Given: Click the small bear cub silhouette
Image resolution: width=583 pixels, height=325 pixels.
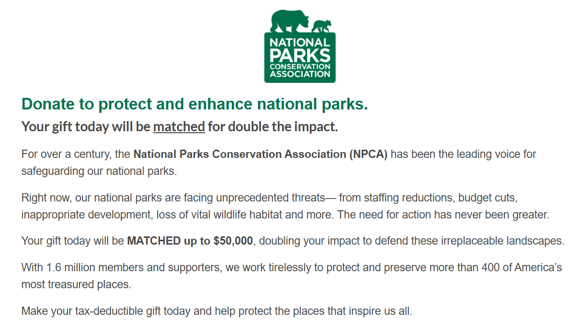Looking at the screenshot, I should tap(322, 26).
